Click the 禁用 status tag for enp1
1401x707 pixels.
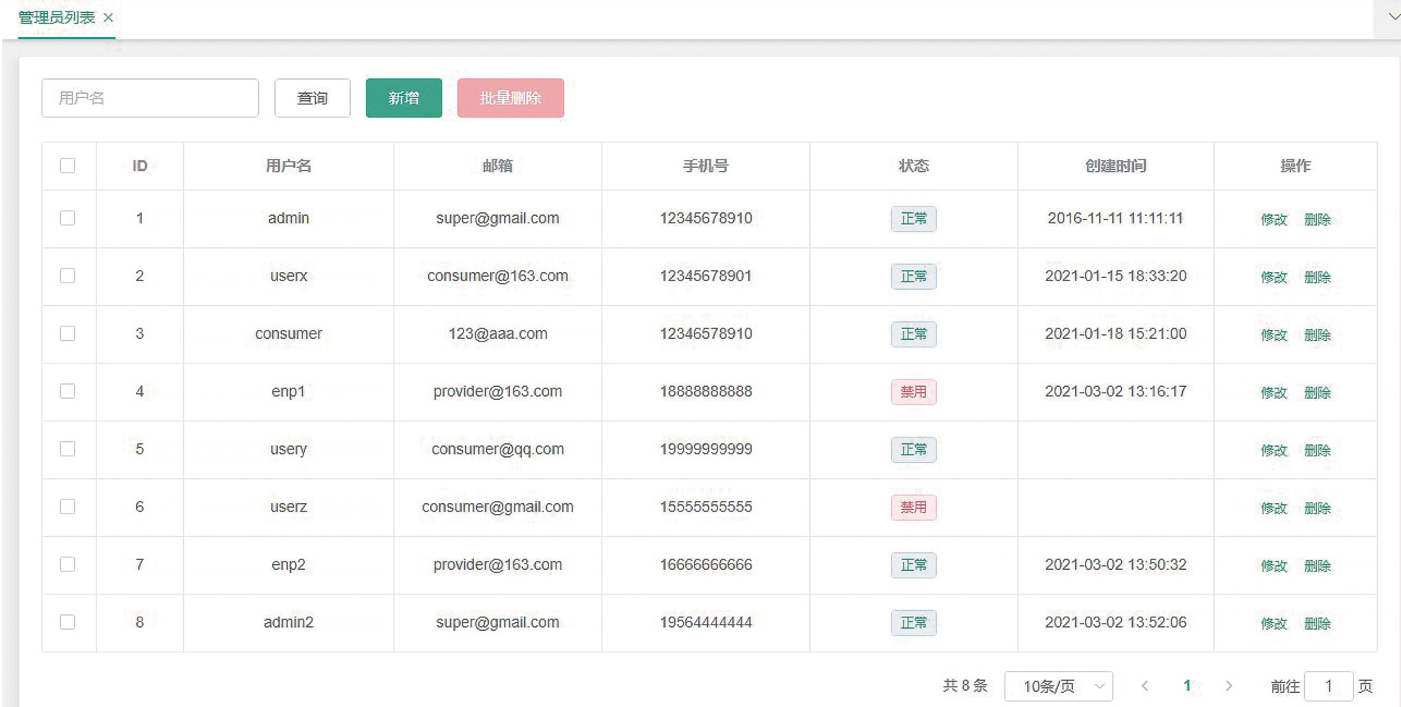(914, 392)
